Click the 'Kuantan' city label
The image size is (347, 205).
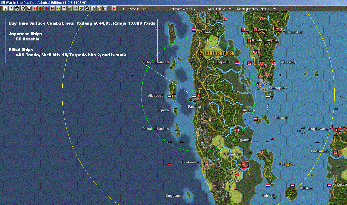coord(295,32)
